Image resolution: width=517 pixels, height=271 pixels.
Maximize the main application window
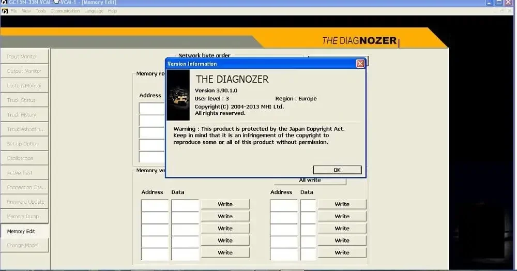point(499,3)
